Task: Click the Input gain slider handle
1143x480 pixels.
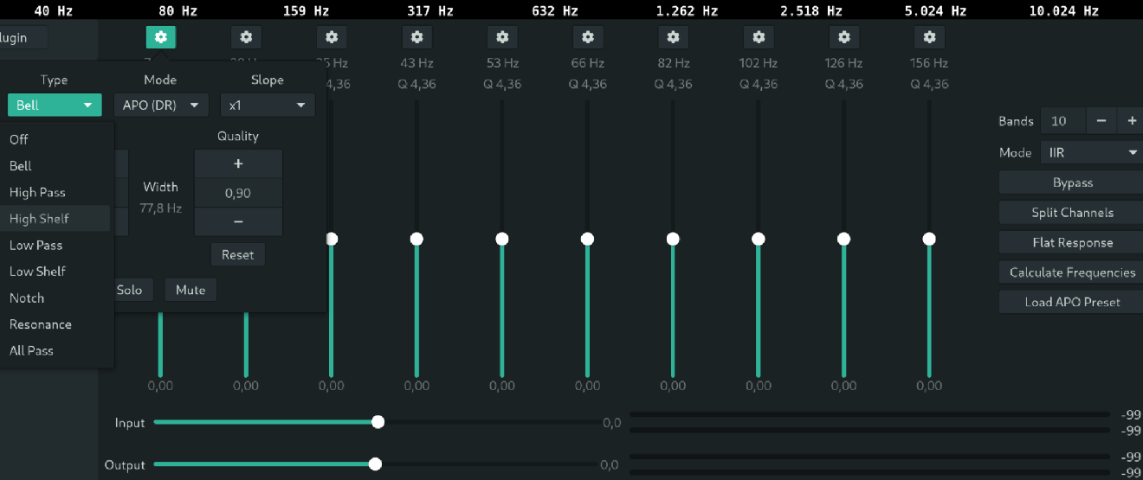Action: (x=378, y=422)
